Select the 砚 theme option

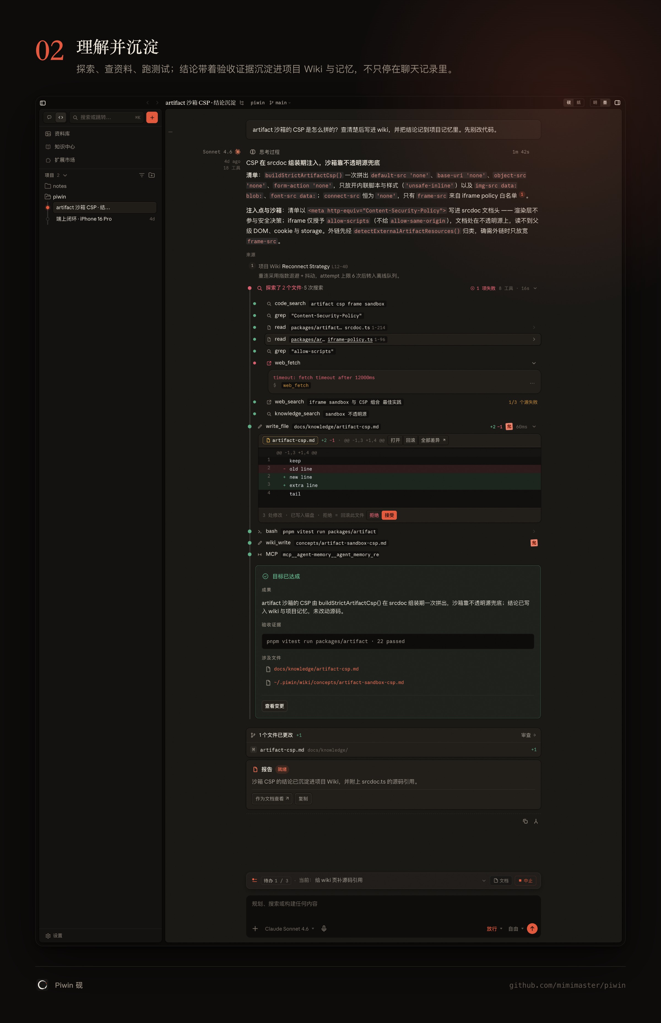[x=569, y=103]
